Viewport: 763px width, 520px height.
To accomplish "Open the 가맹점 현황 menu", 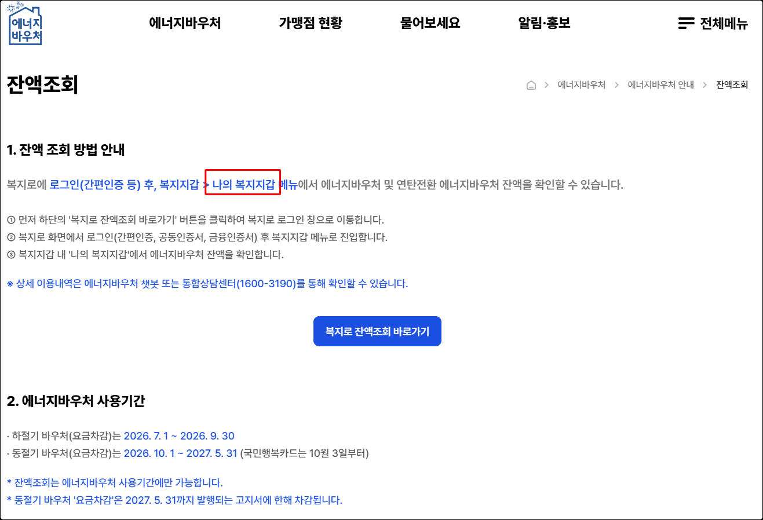I will 311,23.
